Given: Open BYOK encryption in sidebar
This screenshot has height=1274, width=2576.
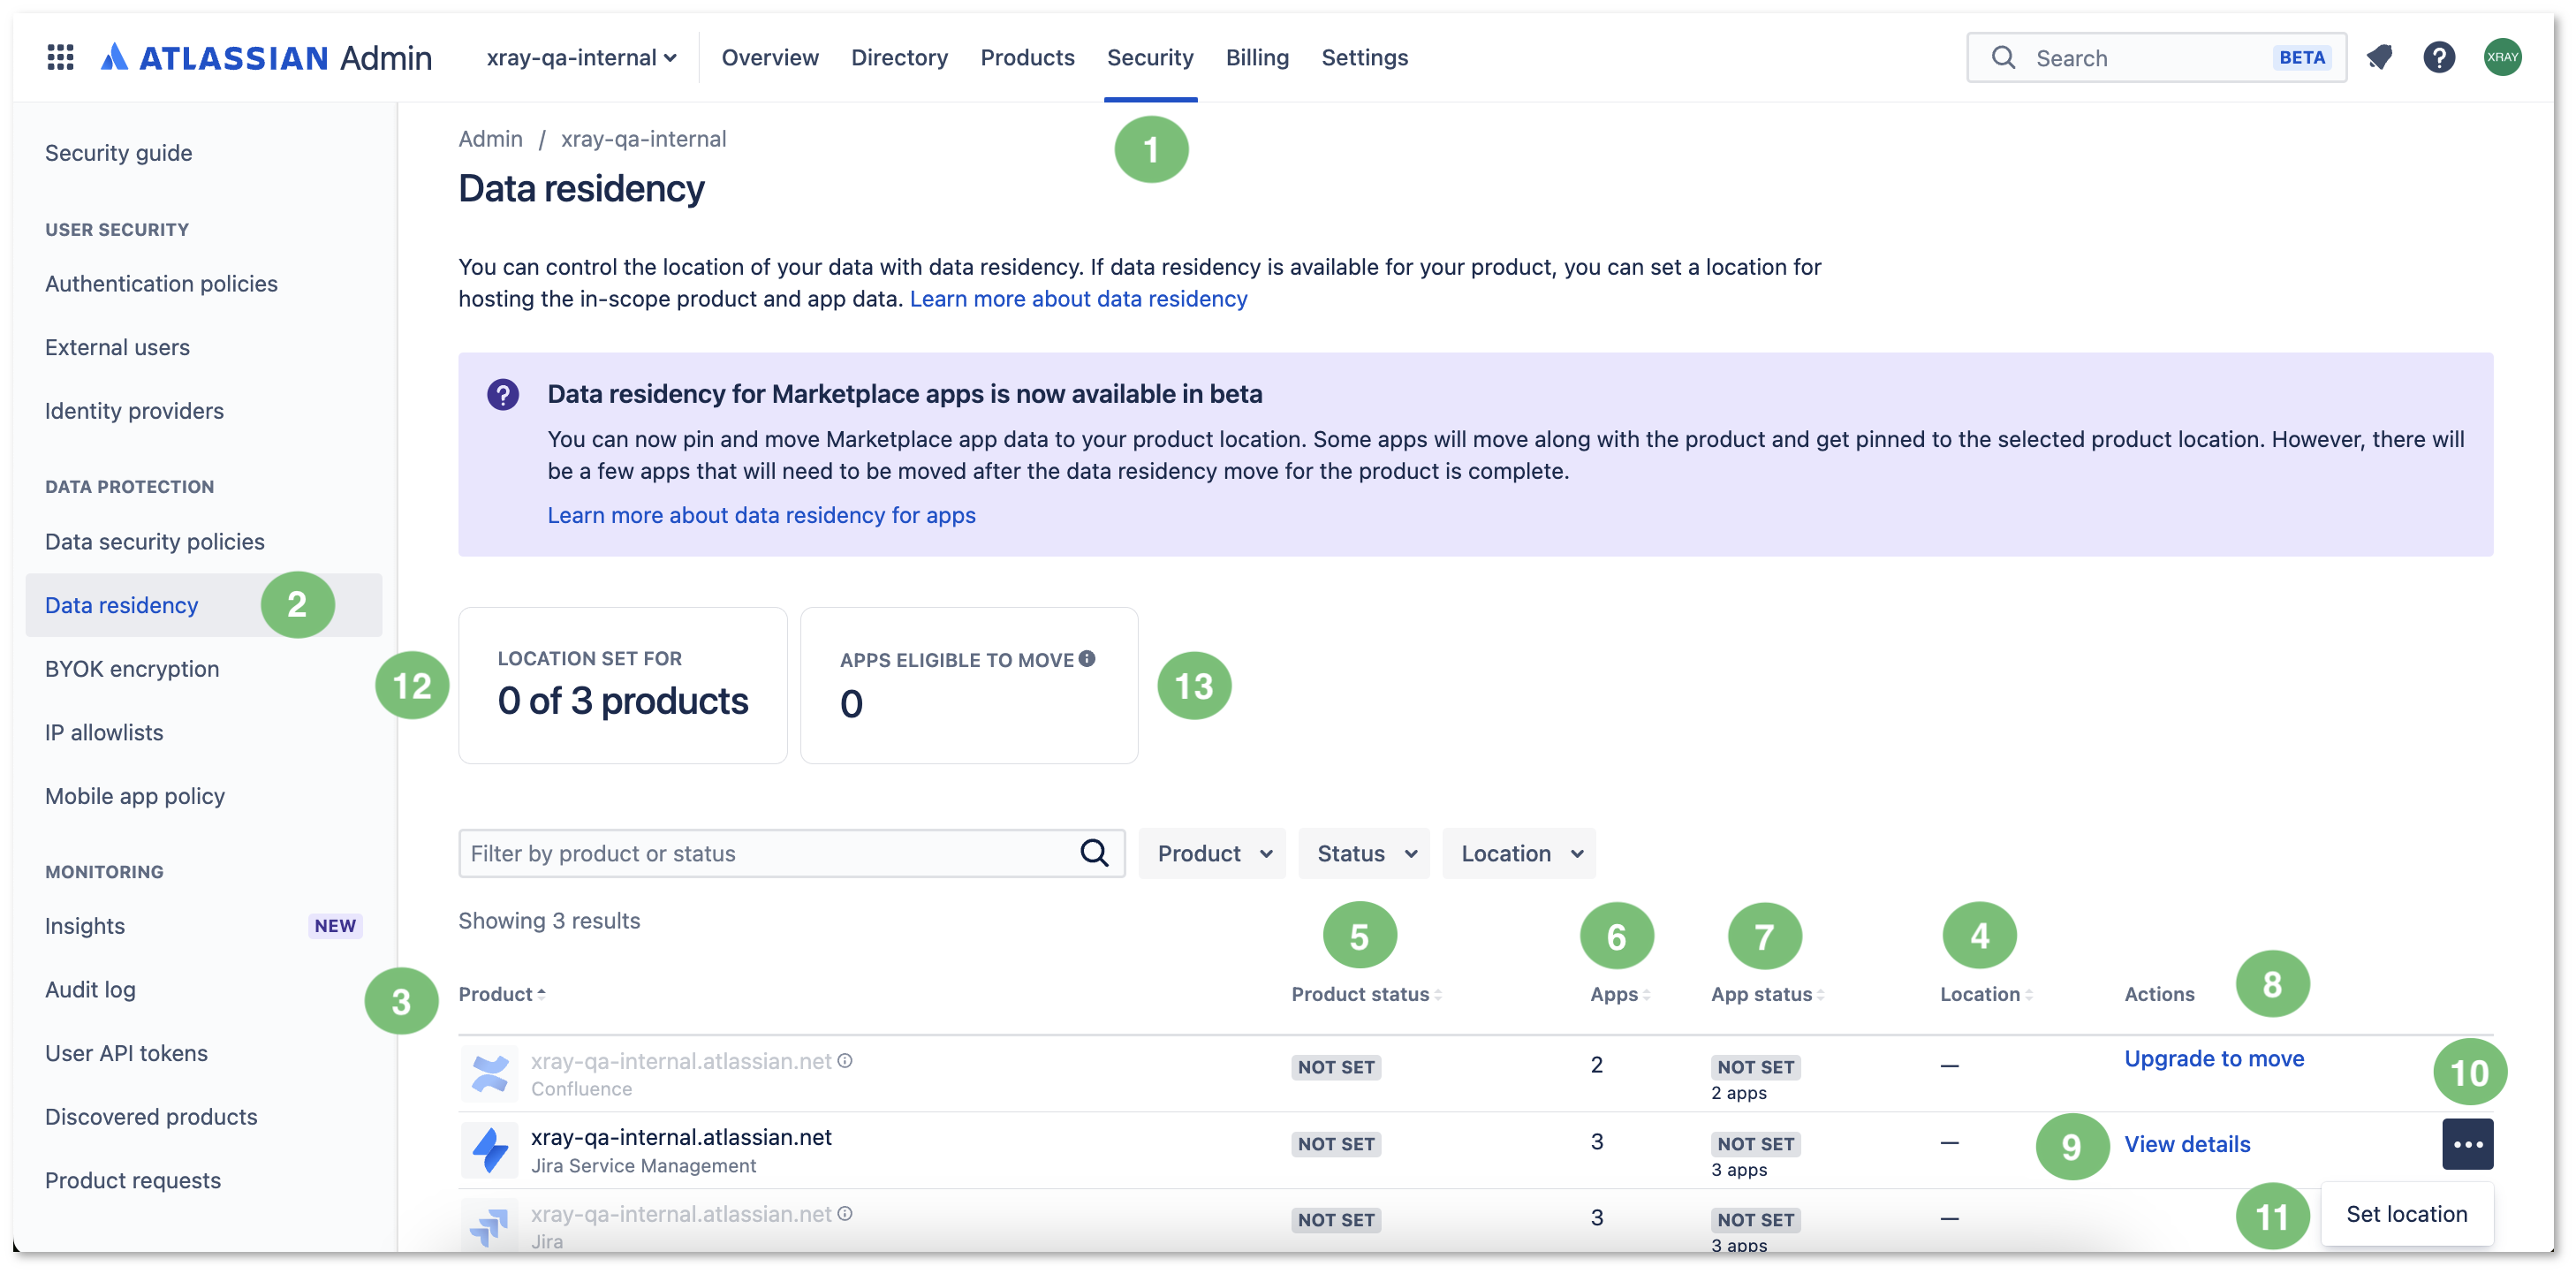Looking at the screenshot, I should [x=204, y=669].
